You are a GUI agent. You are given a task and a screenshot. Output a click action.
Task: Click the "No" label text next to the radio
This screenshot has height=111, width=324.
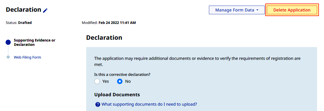click(128, 81)
